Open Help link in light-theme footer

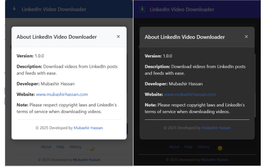click(x=60, y=147)
